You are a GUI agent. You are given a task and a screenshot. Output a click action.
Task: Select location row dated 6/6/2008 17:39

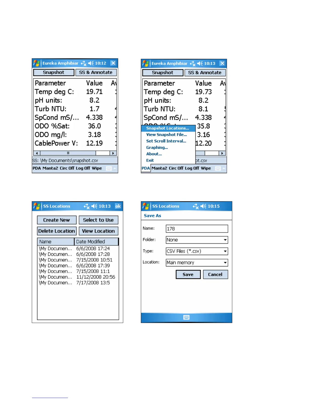pos(78,266)
